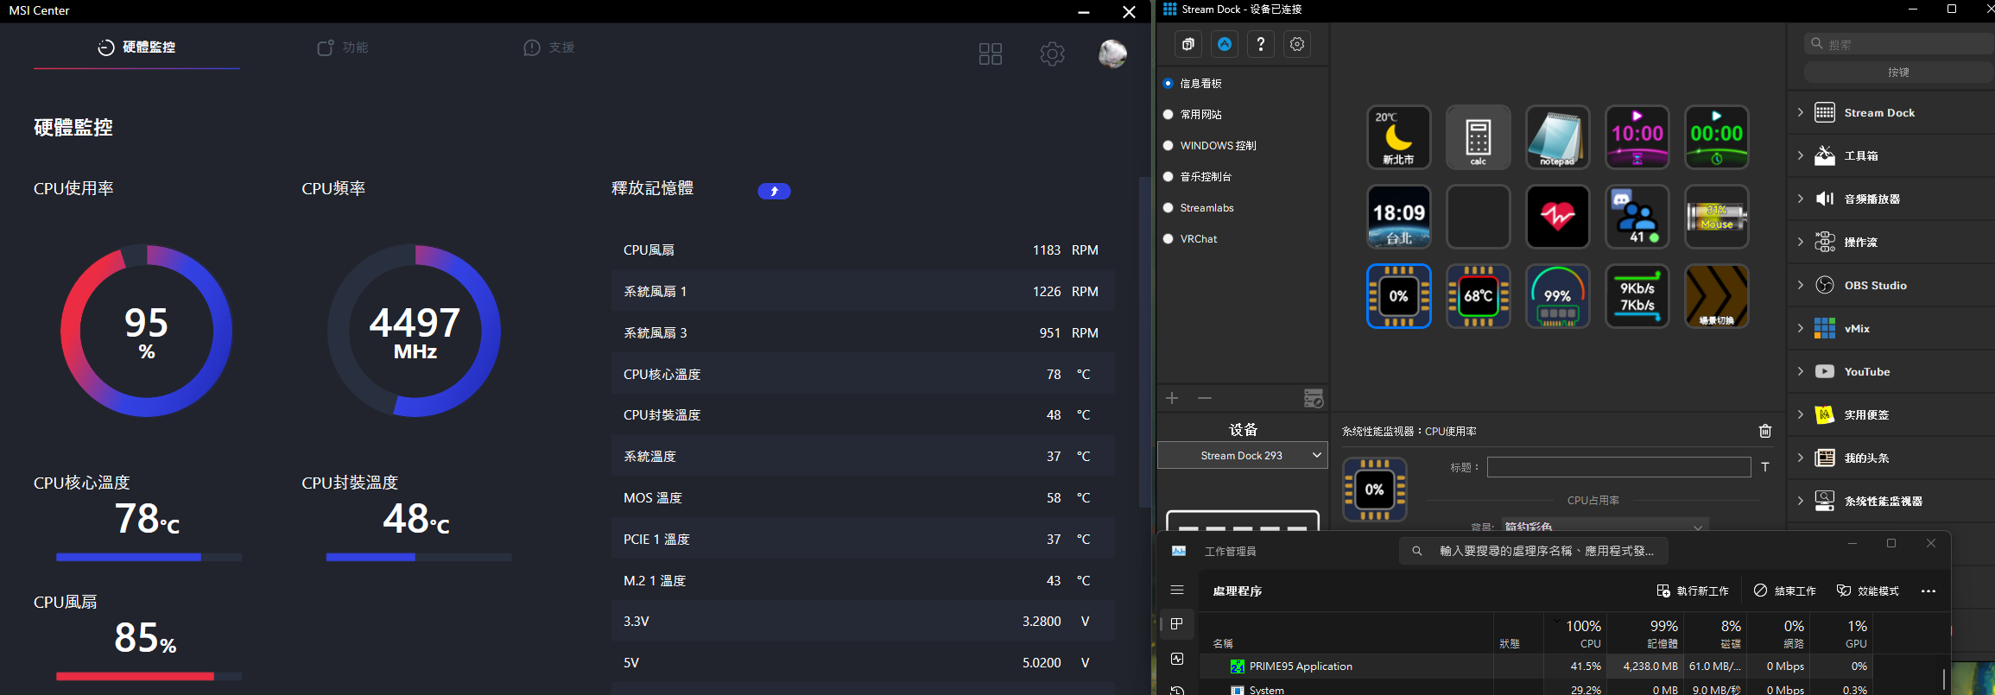The image size is (1995, 695).
Task: Select the 9Kb/s network speed key
Action: (1637, 296)
